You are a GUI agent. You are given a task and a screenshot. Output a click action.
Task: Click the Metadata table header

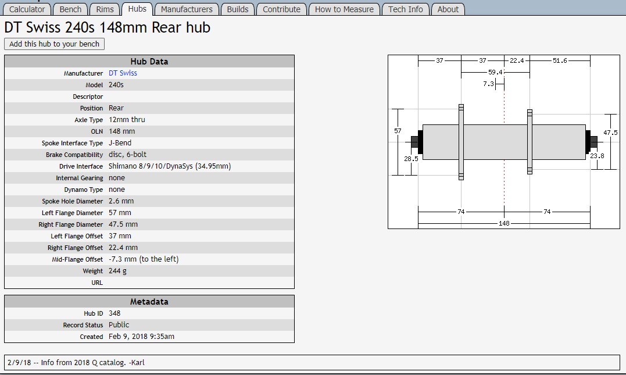[149, 302]
